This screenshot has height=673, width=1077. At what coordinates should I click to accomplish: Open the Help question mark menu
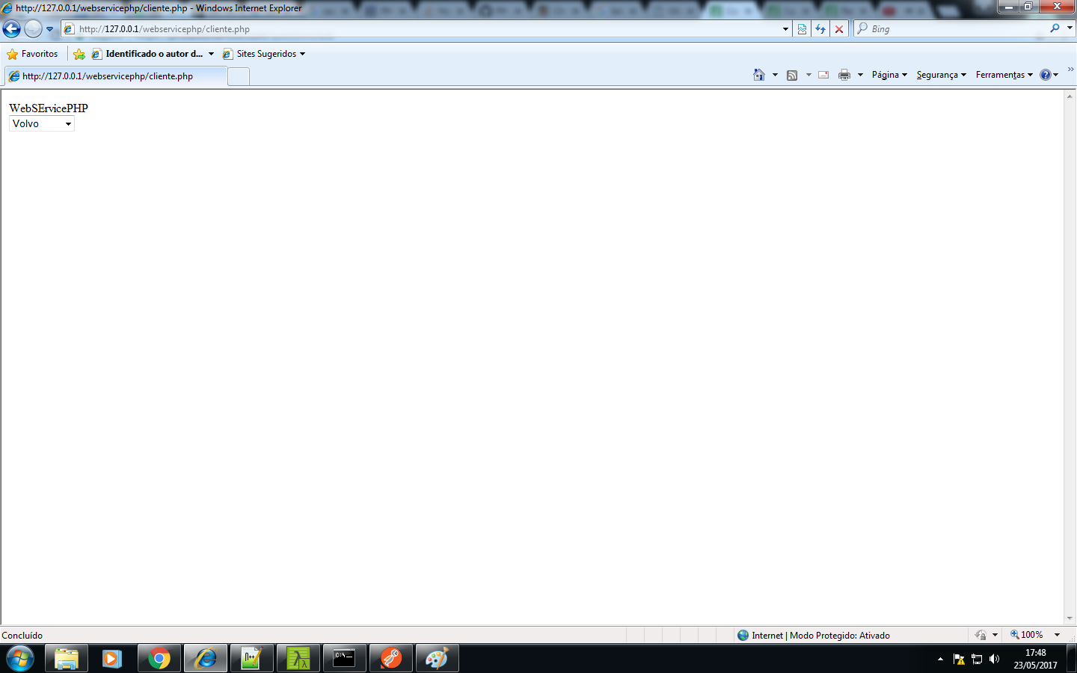point(1049,75)
